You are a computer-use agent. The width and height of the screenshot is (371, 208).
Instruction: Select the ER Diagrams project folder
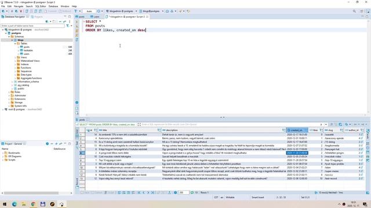[14, 157]
